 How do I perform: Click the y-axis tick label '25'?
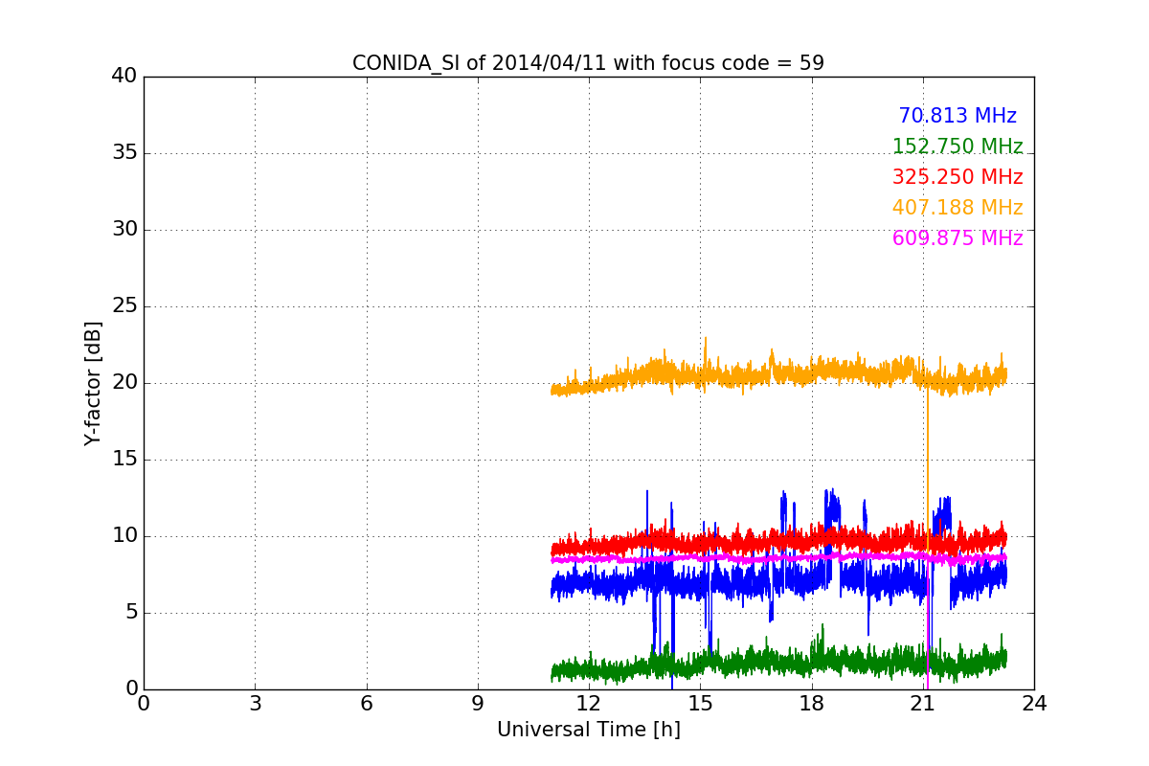pyautogui.click(x=124, y=305)
